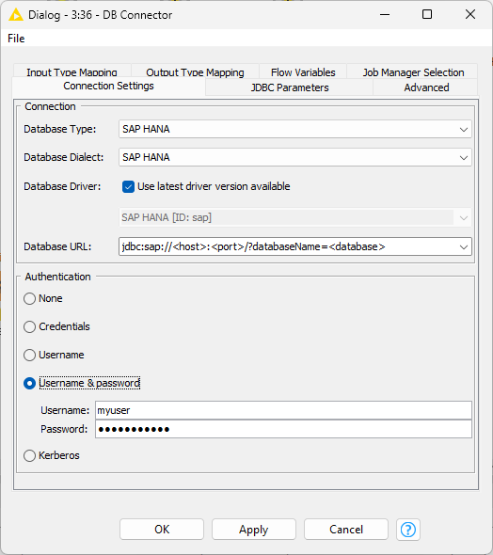Open the File menu
Screen dimensions: 493x555
coord(16,39)
